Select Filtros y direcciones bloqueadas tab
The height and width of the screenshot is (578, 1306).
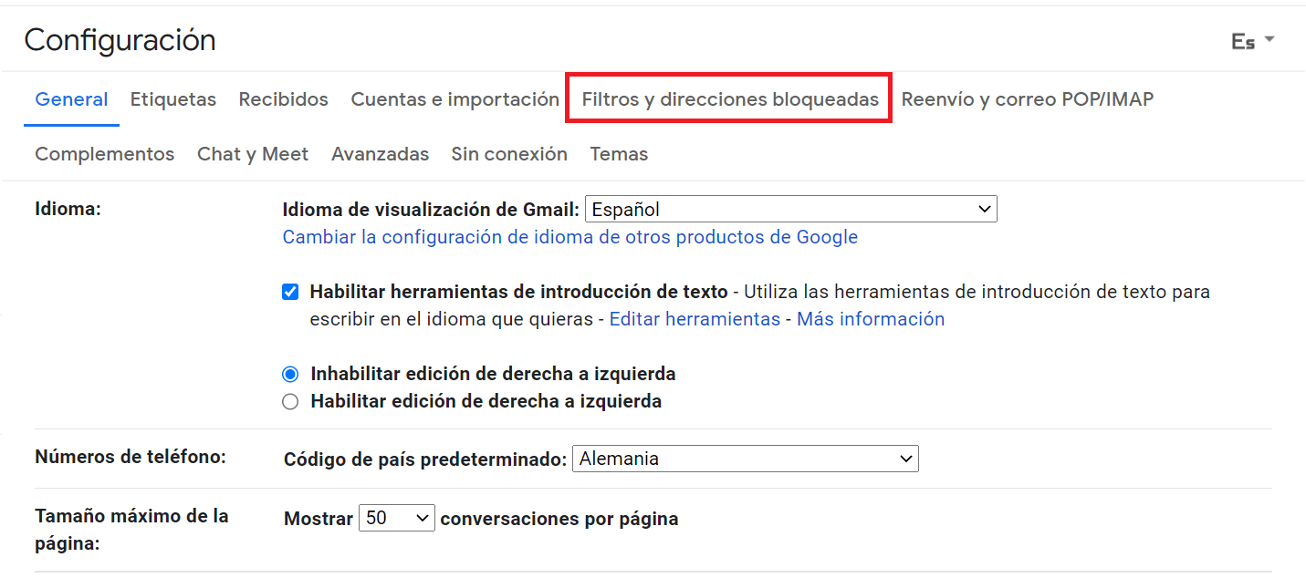point(729,99)
